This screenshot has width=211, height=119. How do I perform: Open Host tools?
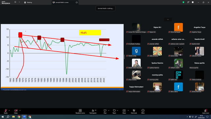click(x=134, y=111)
